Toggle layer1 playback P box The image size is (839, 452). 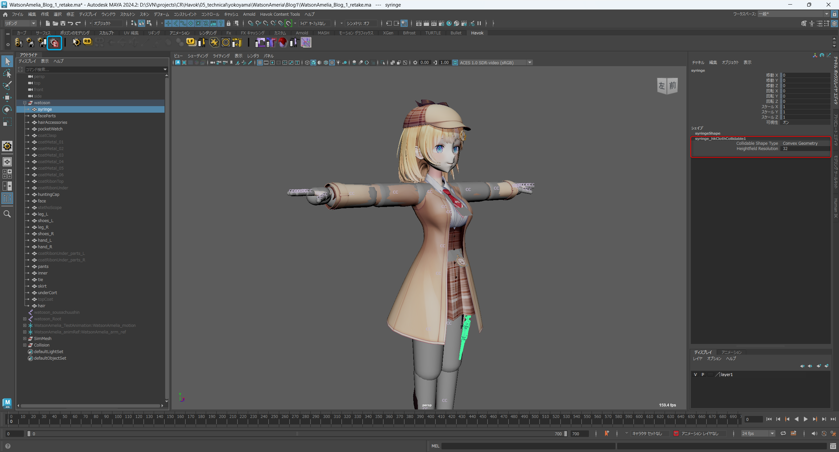click(703, 374)
